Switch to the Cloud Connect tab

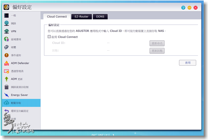coord(57,17)
